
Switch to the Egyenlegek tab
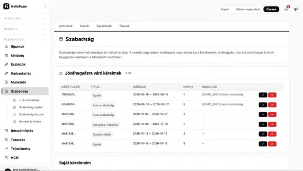pos(104,26)
